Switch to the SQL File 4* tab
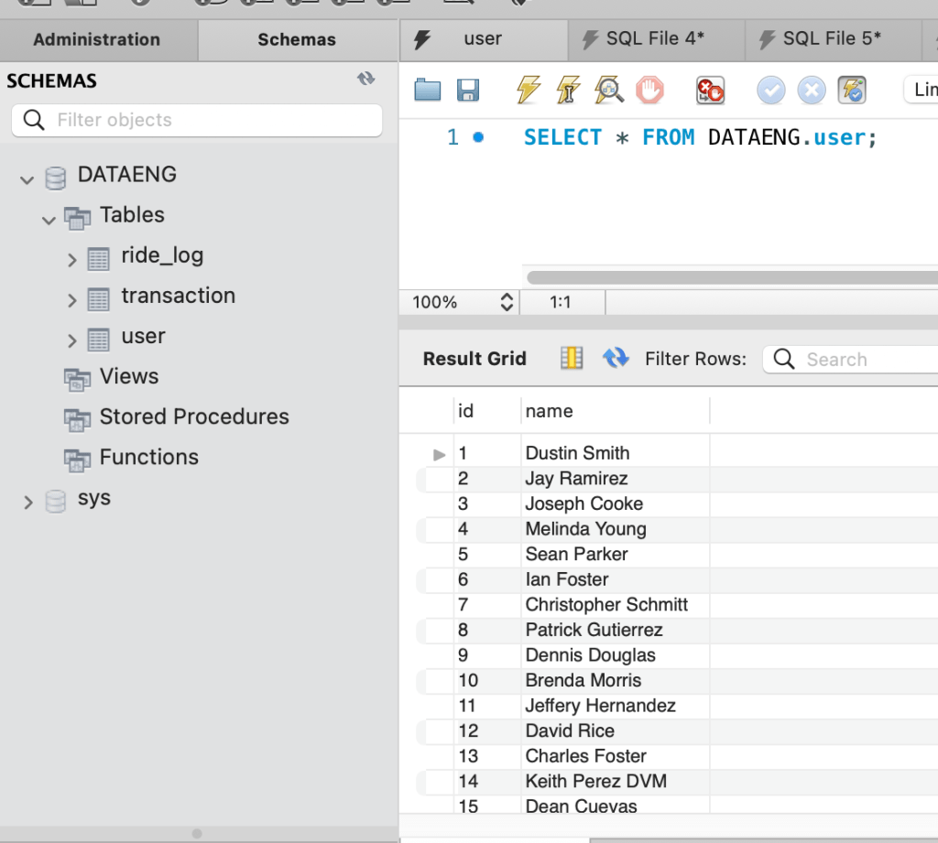938x843 pixels. click(655, 38)
